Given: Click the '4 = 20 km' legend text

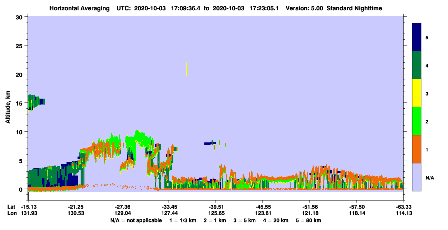Looking at the screenshot, I should coord(276,220).
